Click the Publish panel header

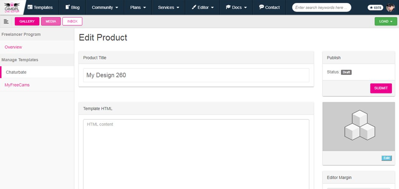pos(359,58)
